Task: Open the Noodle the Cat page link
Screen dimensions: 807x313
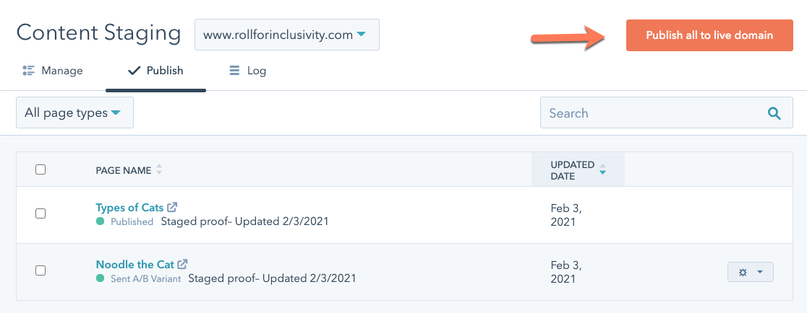Action: click(135, 265)
